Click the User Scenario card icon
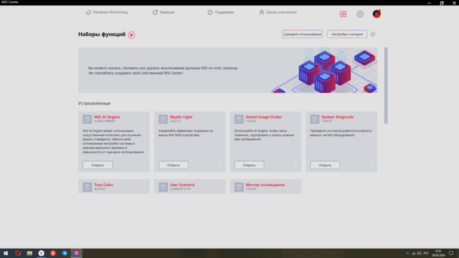459x258 pixels. (x=163, y=187)
